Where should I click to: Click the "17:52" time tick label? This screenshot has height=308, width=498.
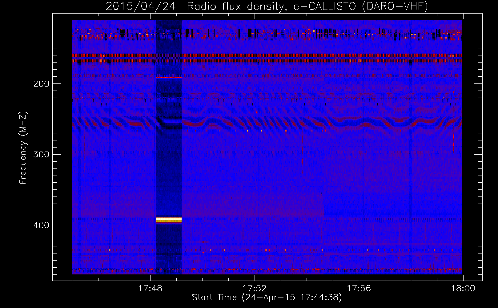pyautogui.click(x=255, y=289)
